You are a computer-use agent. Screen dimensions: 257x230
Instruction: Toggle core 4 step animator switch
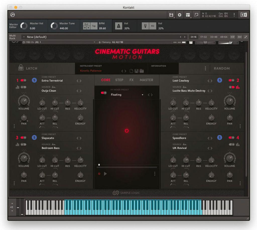pos(232,144)
